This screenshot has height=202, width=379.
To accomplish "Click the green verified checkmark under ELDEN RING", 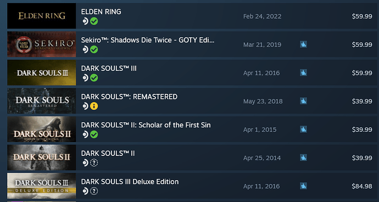I will pos(94,21).
